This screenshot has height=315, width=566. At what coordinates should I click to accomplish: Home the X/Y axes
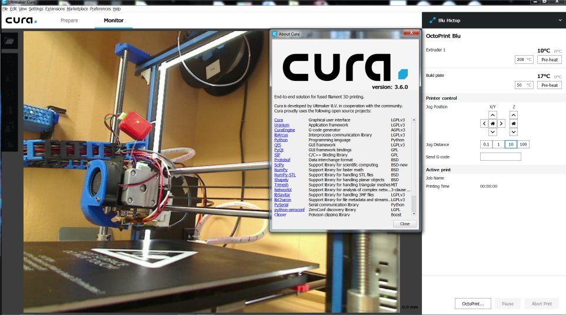[492, 124]
